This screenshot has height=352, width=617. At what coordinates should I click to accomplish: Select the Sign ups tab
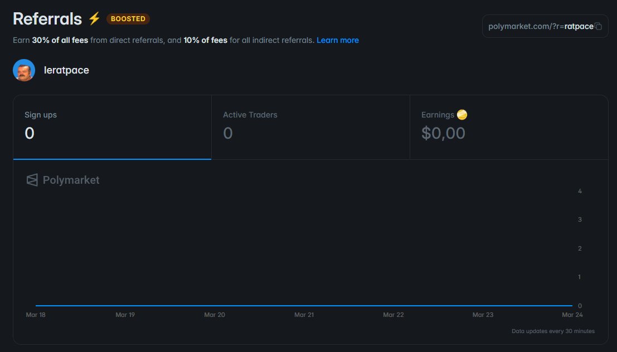pos(112,127)
